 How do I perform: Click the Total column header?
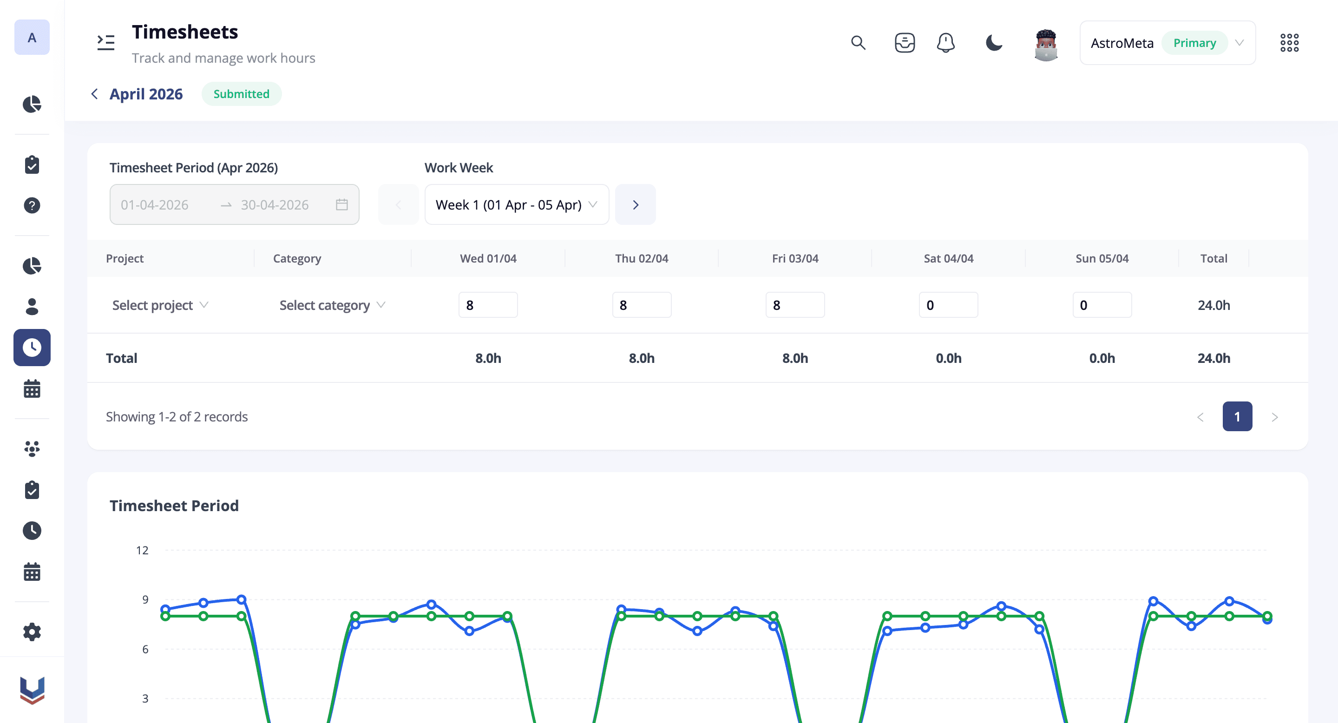click(x=1214, y=258)
